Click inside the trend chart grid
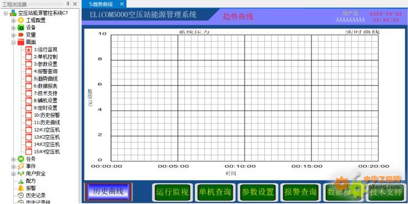The image size is (408, 204). pos(245,98)
